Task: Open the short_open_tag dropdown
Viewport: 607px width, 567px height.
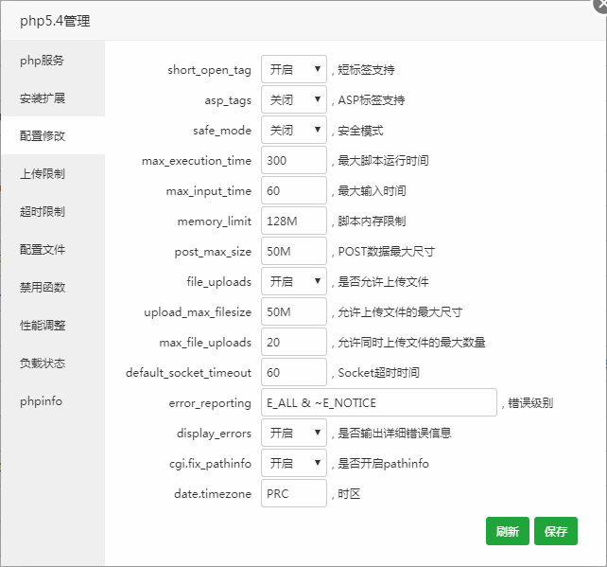Action: pyautogui.click(x=293, y=69)
